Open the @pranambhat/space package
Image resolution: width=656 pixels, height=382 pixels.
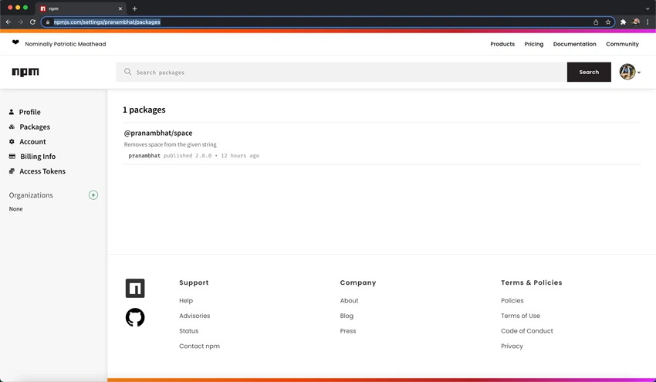click(158, 133)
